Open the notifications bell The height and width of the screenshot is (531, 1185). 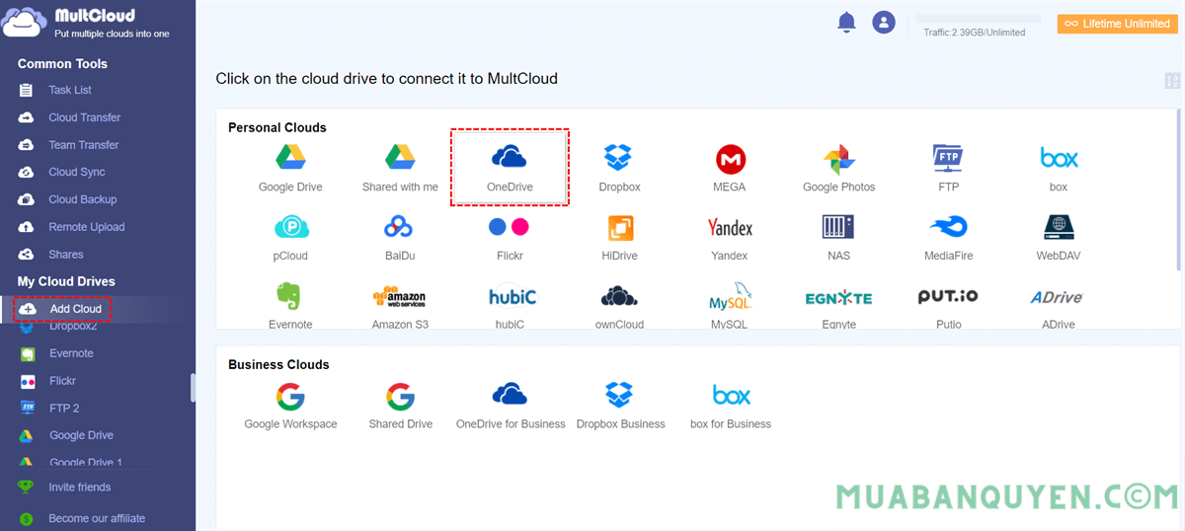846,23
